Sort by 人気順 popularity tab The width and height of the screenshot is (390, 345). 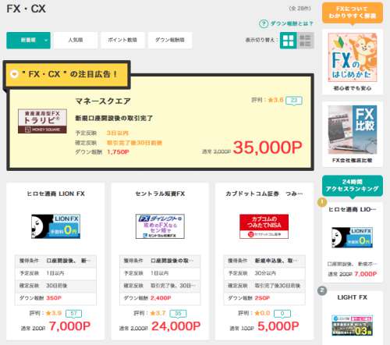pyautogui.click(x=76, y=40)
